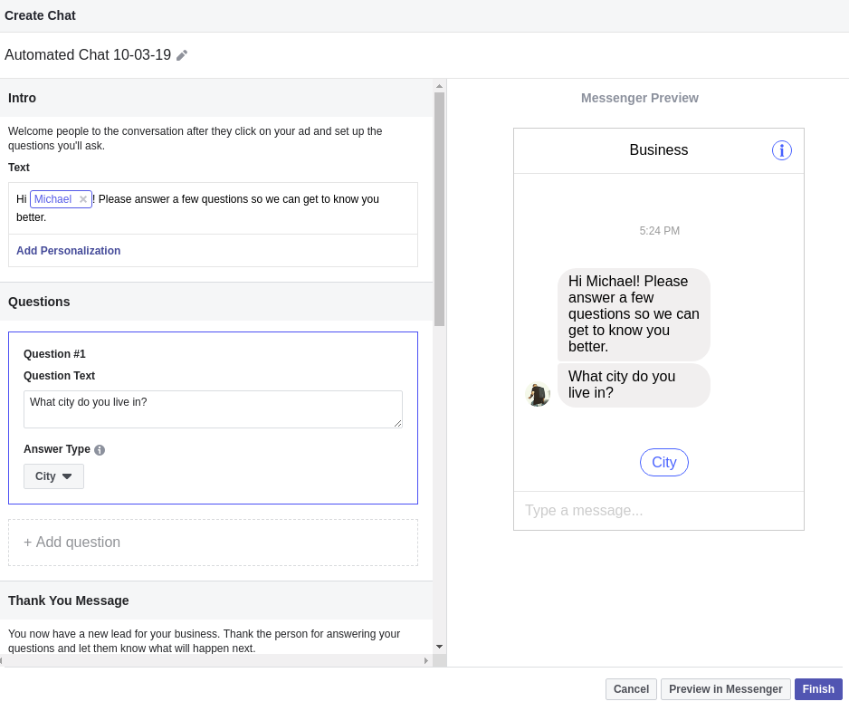Viewport: 849px width, 711px height.
Task: Click the intro greeting text box
Action: (213, 207)
